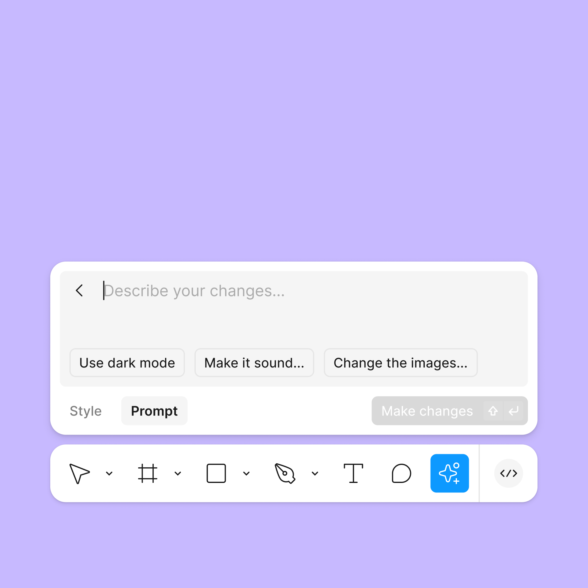Screen dimensions: 588x588
Task: Select the AI assistant tool
Action: 450,473
